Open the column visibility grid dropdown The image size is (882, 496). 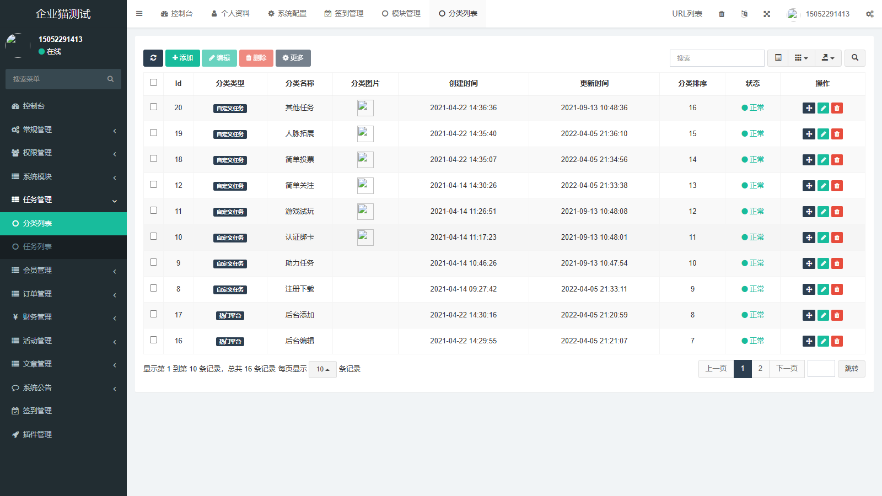coord(801,58)
